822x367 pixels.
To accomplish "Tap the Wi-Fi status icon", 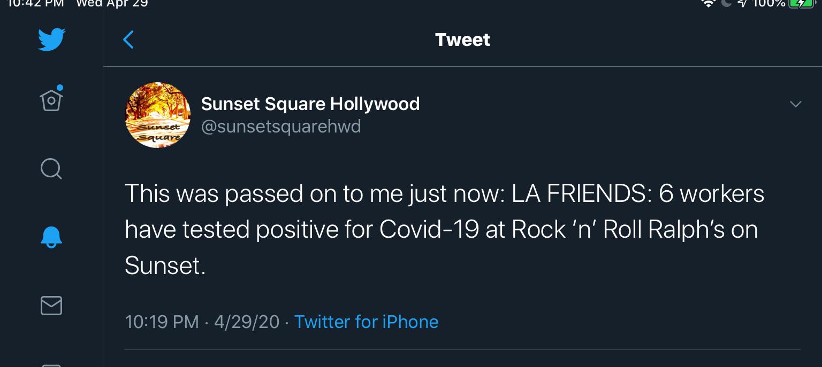I will (709, 3).
